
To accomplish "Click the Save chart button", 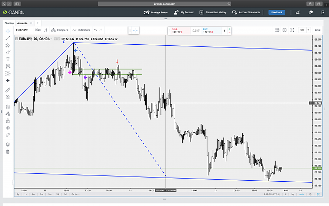I will tap(317, 30).
